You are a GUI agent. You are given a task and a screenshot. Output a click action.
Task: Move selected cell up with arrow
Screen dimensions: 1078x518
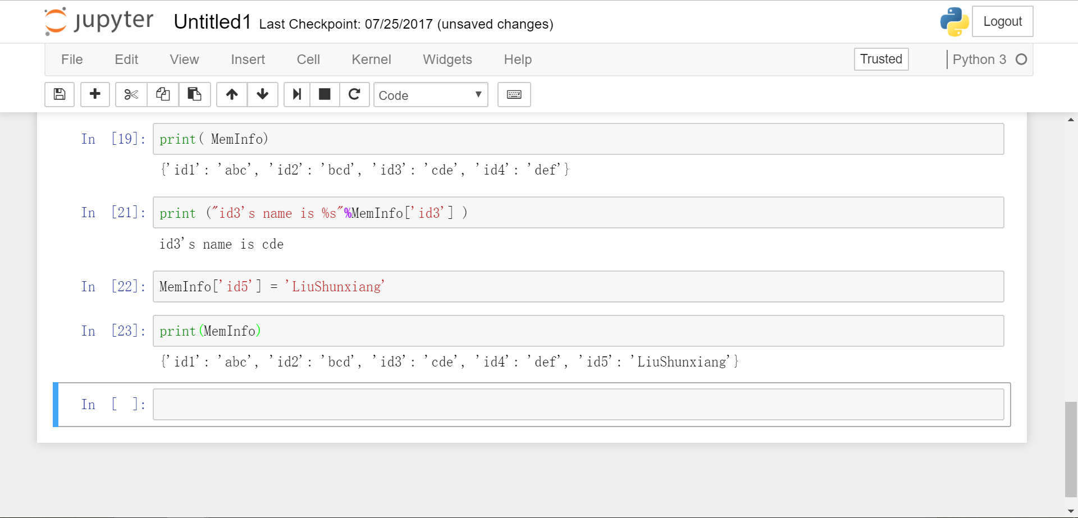tap(232, 94)
